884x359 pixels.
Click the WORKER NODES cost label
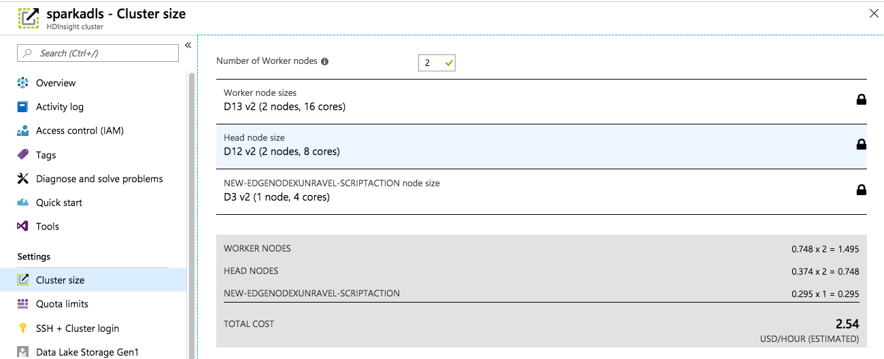click(257, 248)
